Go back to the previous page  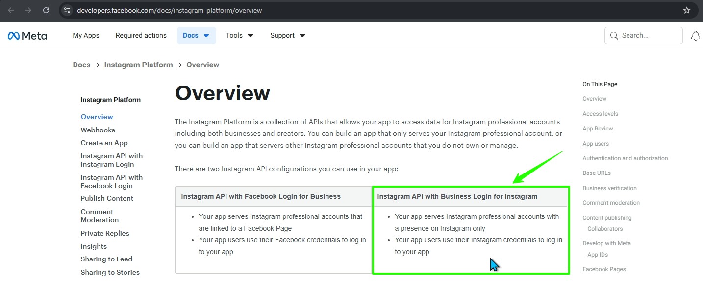coord(11,10)
